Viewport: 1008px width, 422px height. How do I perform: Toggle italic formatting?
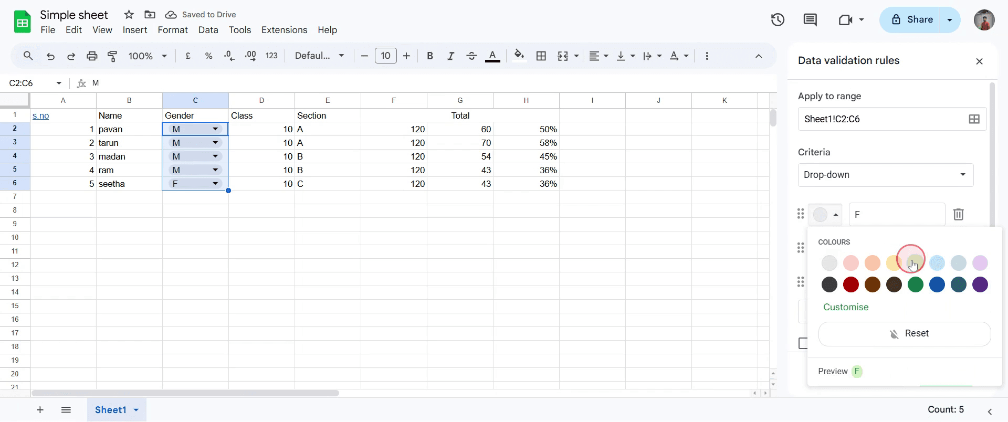pos(450,56)
